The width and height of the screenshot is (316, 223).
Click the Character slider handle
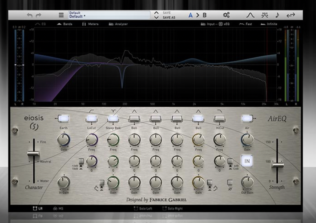tap(34, 154)
